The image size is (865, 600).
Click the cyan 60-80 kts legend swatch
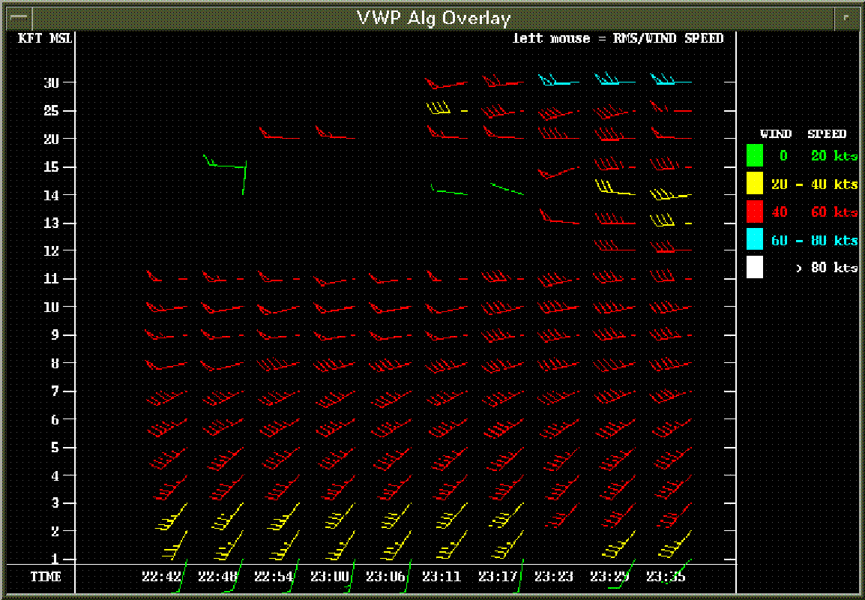pyautogui.click(x=754, y=239)
